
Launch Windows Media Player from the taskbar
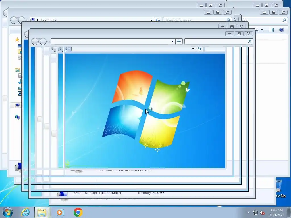point(60,212)
